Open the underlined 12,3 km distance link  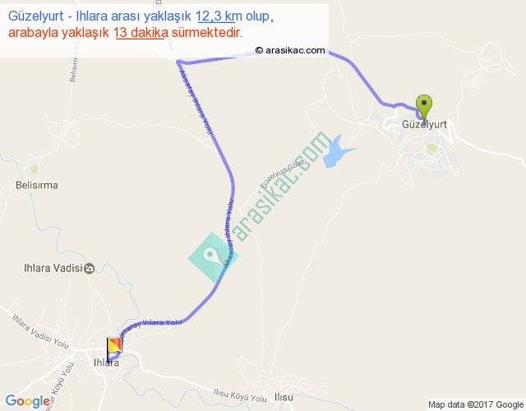click(x=216, y=16)
